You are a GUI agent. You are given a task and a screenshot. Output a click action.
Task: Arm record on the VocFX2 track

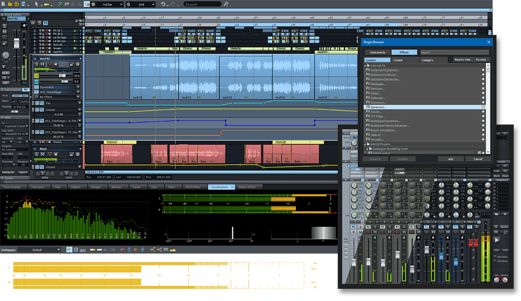point(50,64)
